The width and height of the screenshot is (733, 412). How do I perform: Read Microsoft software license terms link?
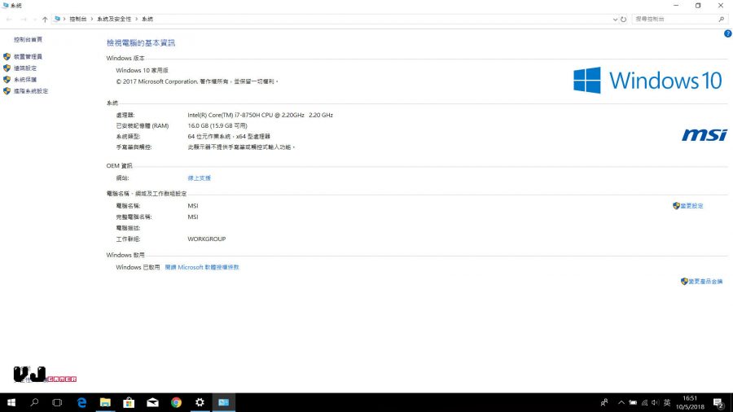[x=202, y=267]
